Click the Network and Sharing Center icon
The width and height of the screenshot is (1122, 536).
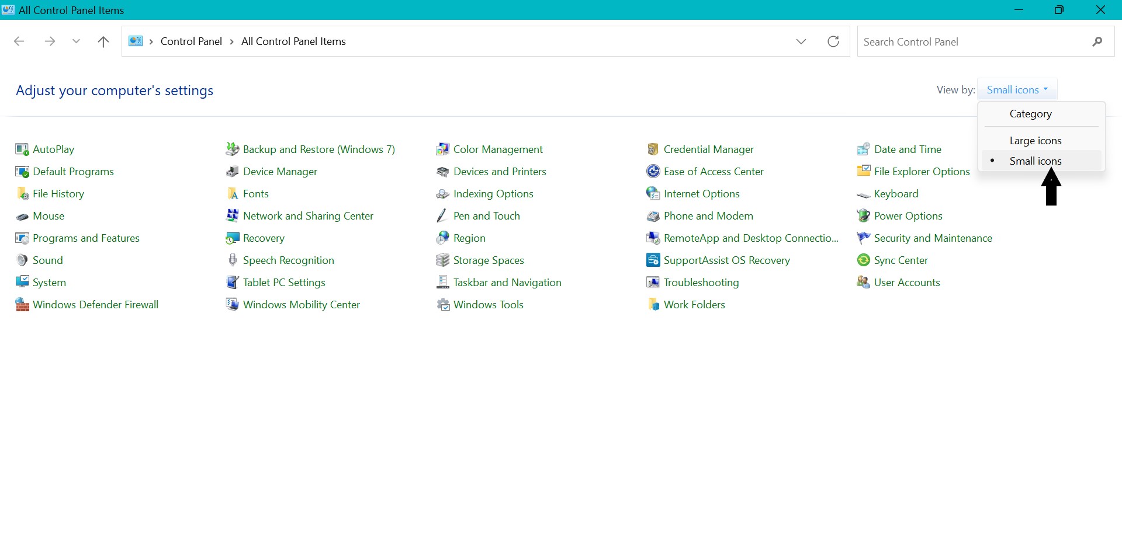tap(233, 216)
